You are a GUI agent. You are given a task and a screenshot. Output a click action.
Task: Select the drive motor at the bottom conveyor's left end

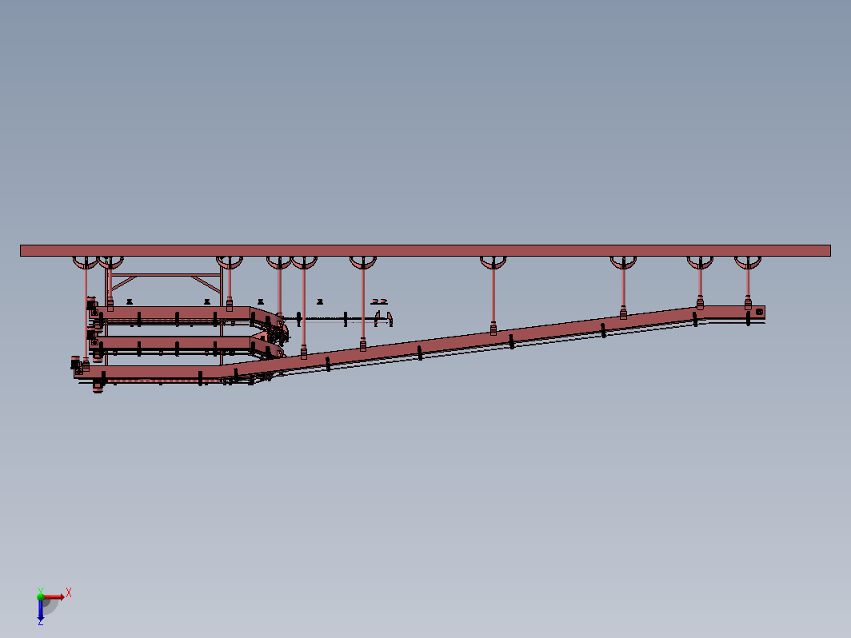tap(76, 363)
